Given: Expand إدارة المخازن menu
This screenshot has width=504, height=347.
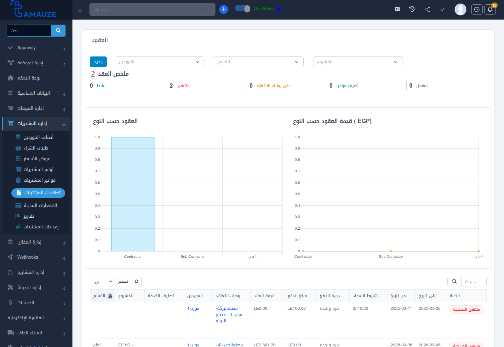Looking at the screenshot, I should pos(36,242).
